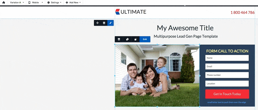Click the trash icon beside the move icon
This screenshot has height=110, width=258.
(x=104, y=23)
